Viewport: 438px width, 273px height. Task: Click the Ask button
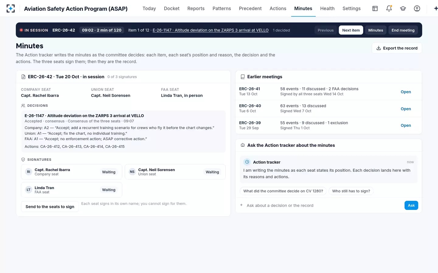point(411,205)
